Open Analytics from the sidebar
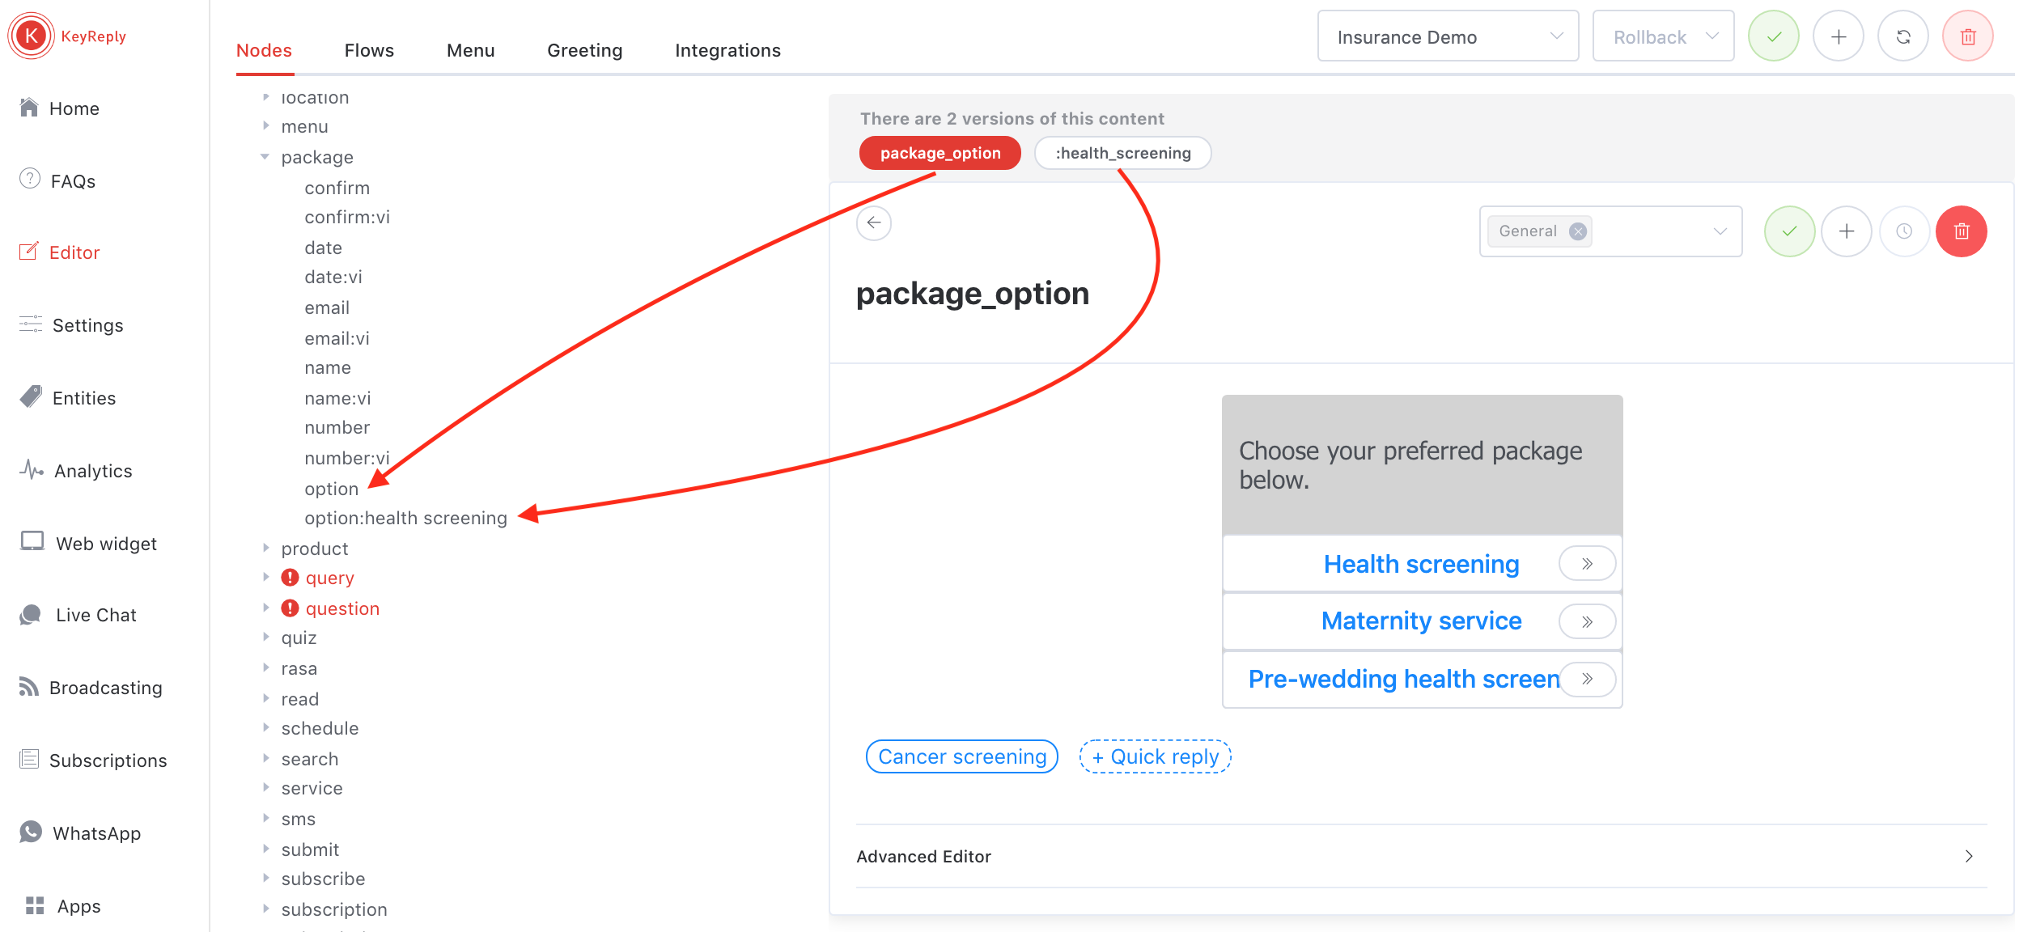Viewport: 2036px width, 932px height. [x=93, y=471]
